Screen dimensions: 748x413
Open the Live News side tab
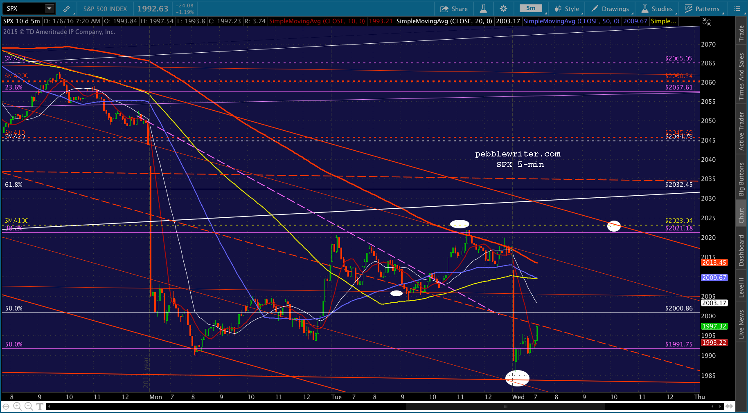pyautogui.click(x=741, y=324)
